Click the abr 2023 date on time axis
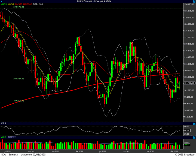 click(x=174, y=150)
